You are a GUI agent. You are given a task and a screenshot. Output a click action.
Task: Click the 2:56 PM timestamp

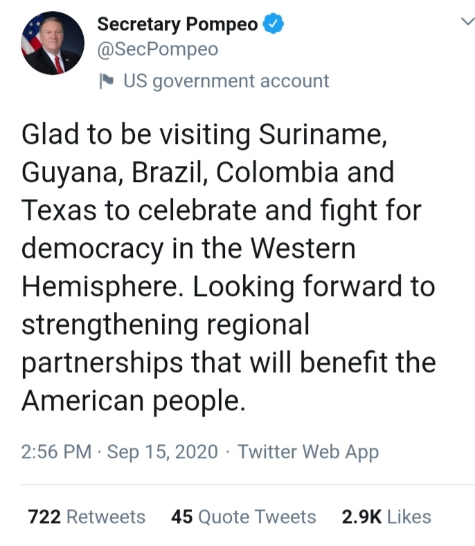point(56,453)
